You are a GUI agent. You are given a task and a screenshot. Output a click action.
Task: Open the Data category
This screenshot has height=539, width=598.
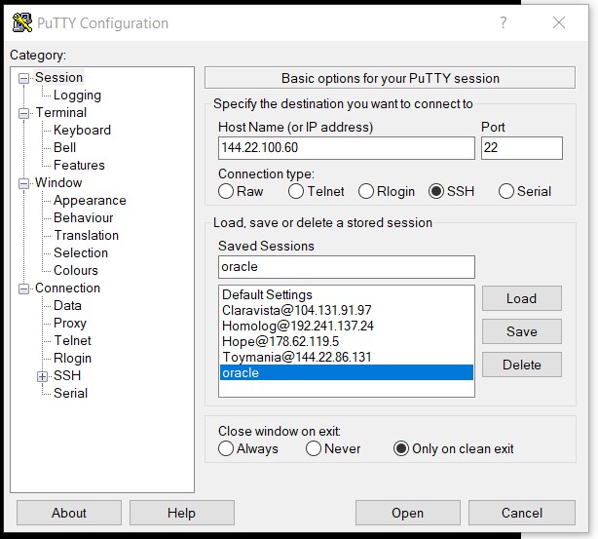pyautogui.click(x=67, y=306)
